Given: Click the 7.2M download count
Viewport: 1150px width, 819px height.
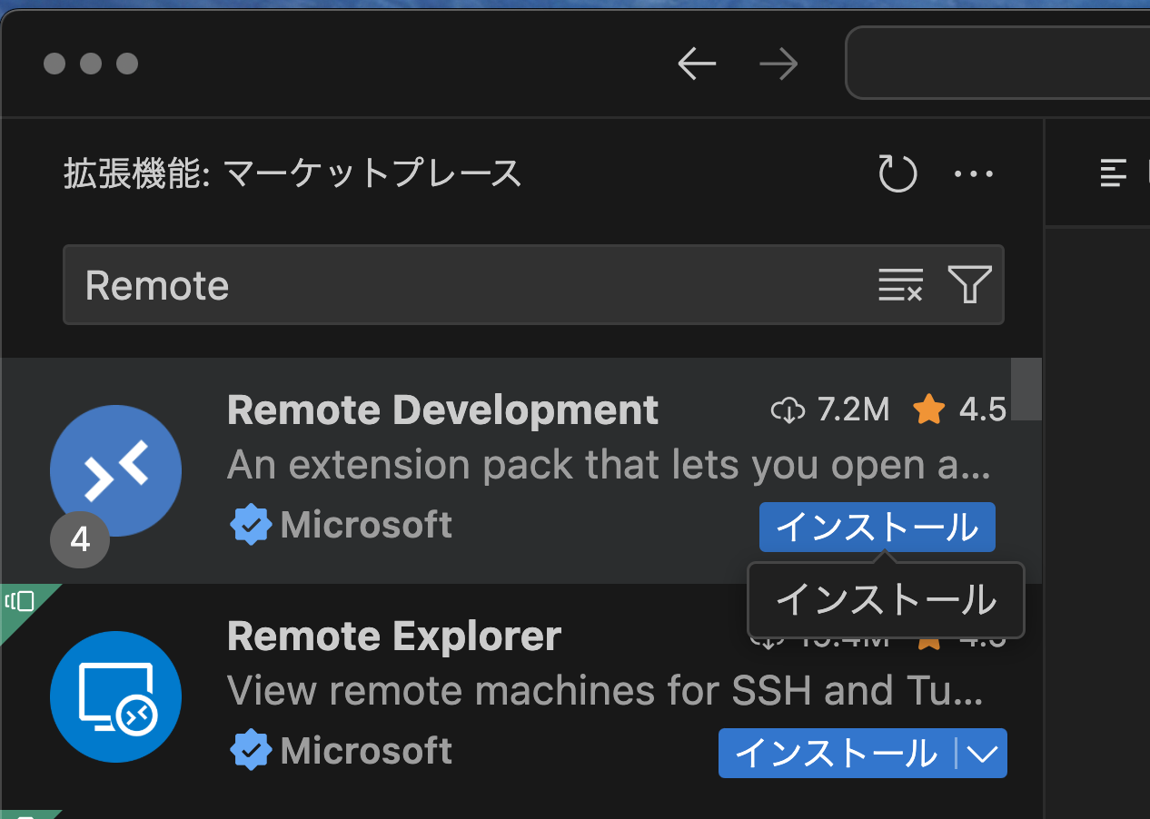Looking at the screenshot, I should (x=830, y=410).
